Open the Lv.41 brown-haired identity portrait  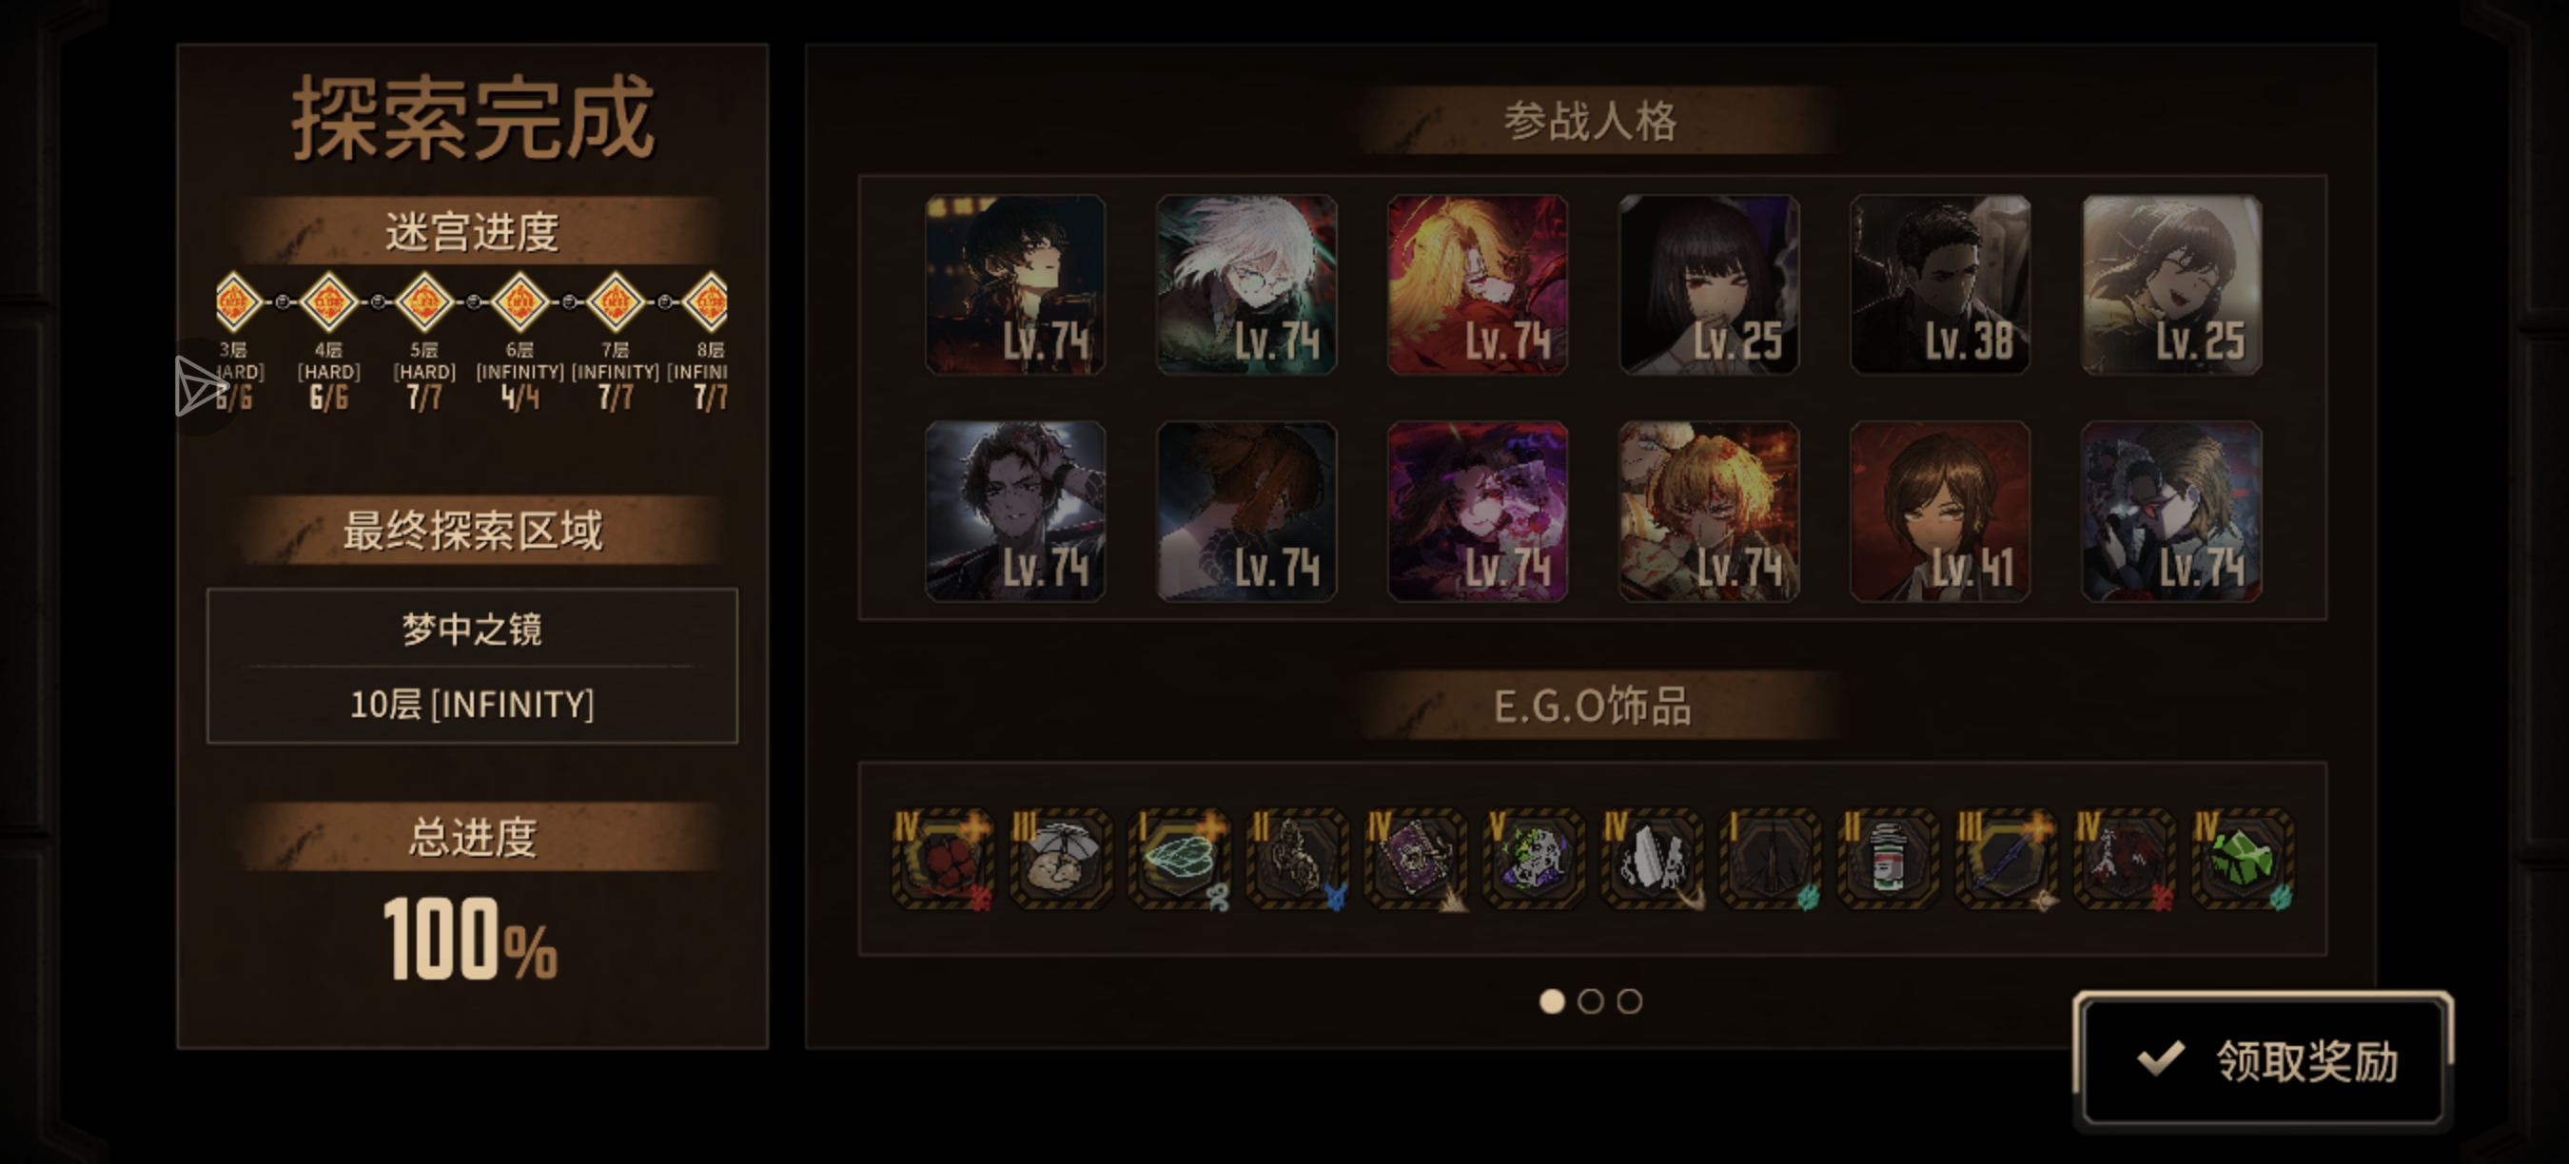click(x=1940, y=512)
